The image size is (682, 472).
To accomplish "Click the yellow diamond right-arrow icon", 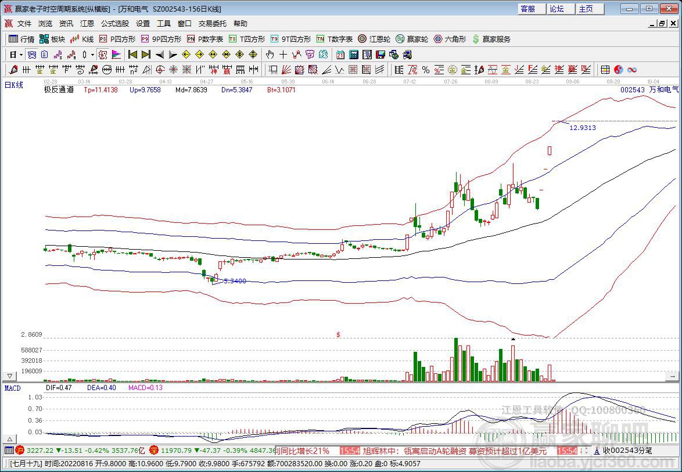I will (x=200, y=55).
